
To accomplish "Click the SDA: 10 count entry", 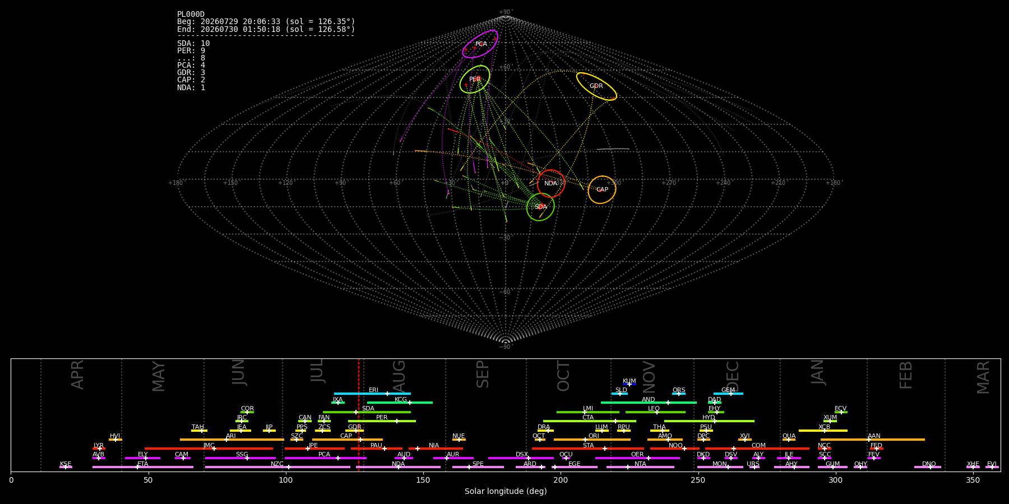I will 193,44.
